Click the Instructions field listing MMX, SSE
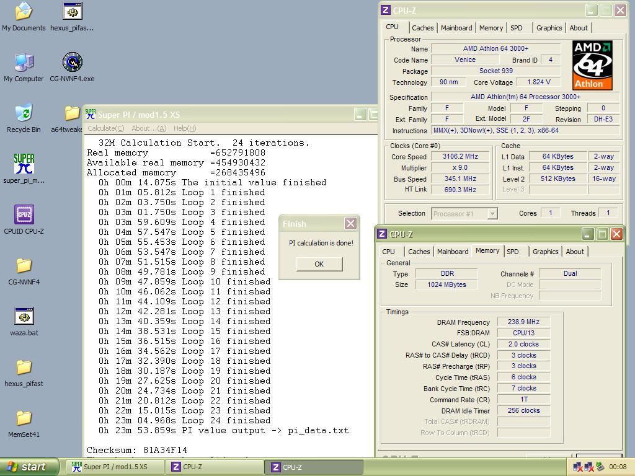 [525, 130]
